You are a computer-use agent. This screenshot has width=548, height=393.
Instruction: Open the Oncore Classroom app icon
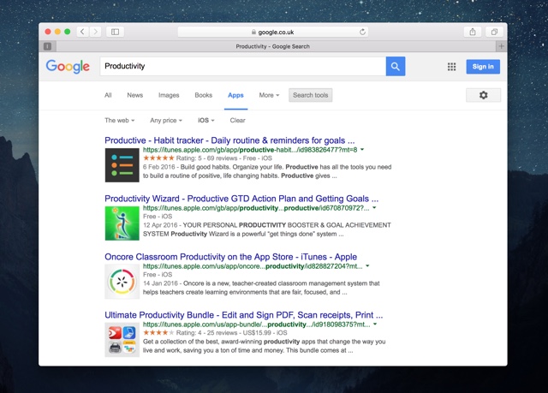[x=122, y=282]
